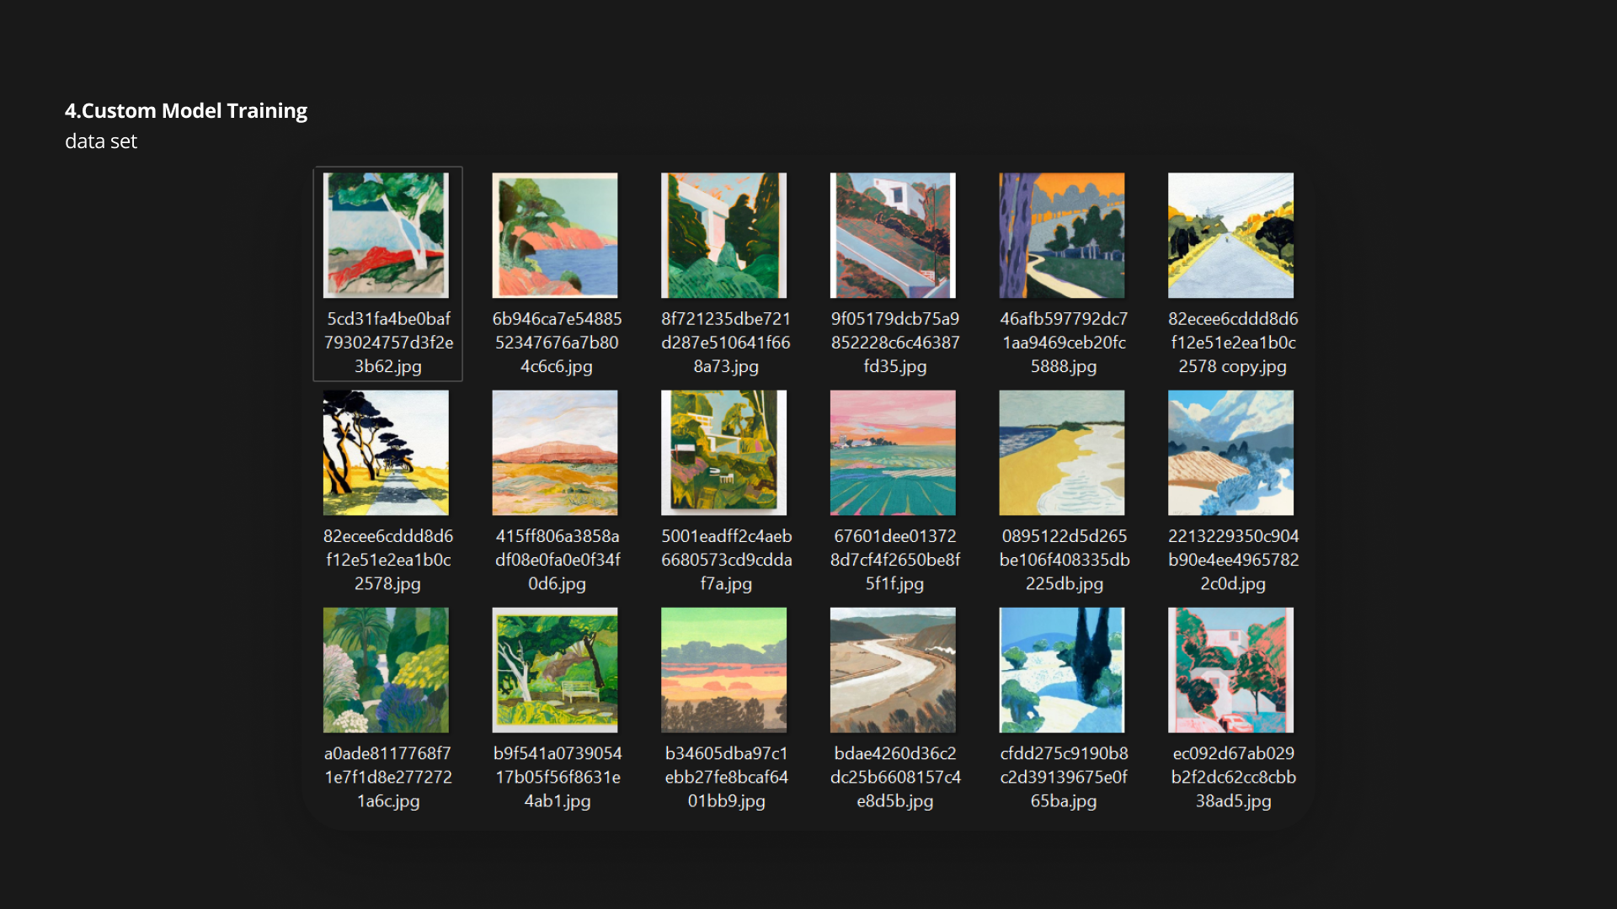This screenshot has width=1617, height=909.
Task: Click the '4.Custom Model Training' heading
Action: coord(186,111)
